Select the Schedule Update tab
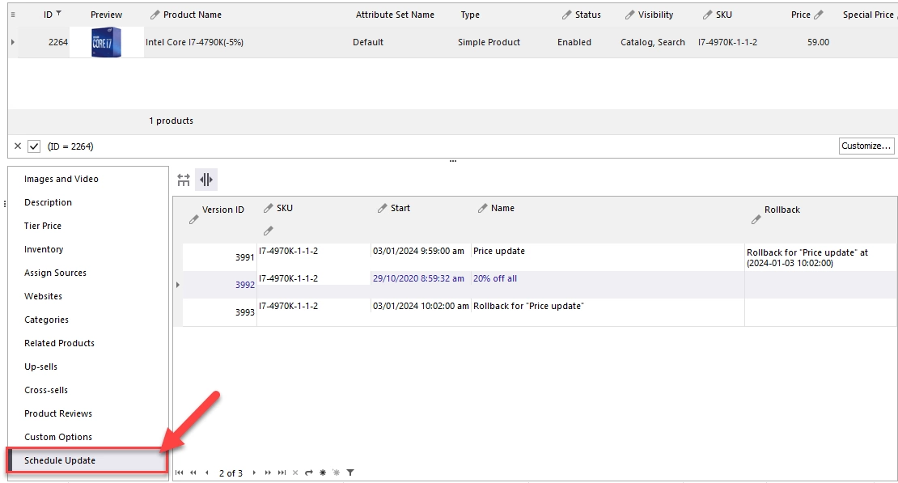 click(87, 460)
